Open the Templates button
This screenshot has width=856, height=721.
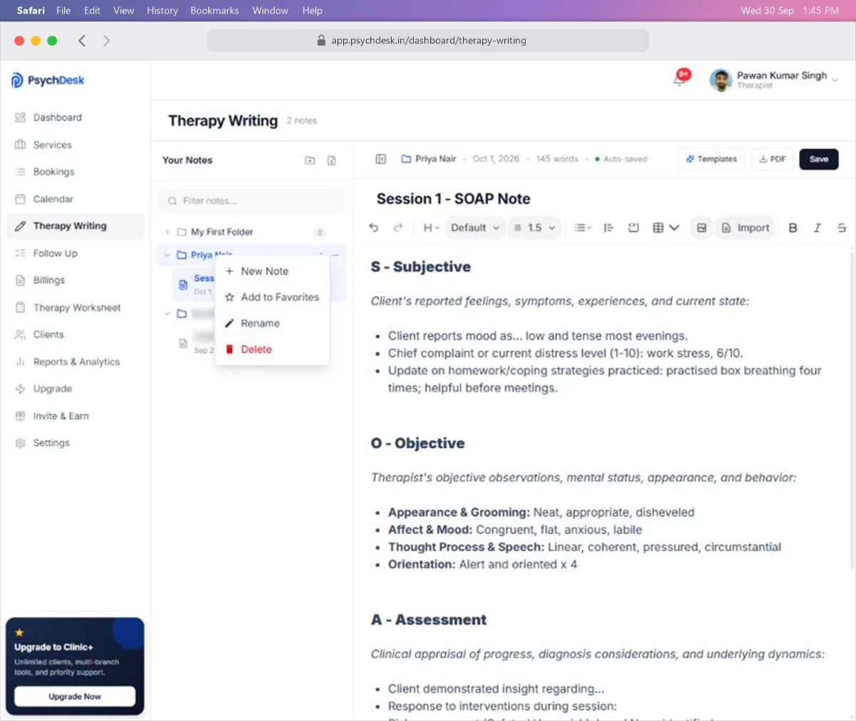pos(711,159)
